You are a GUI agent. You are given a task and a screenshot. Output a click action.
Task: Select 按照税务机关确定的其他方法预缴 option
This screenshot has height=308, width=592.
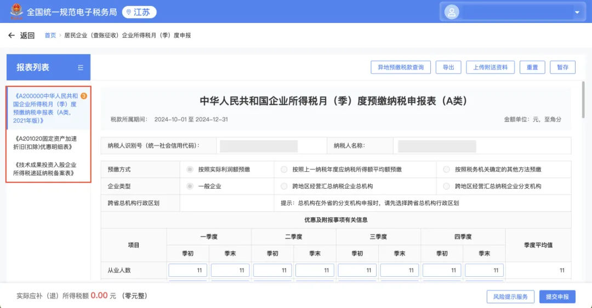(446, 170)
